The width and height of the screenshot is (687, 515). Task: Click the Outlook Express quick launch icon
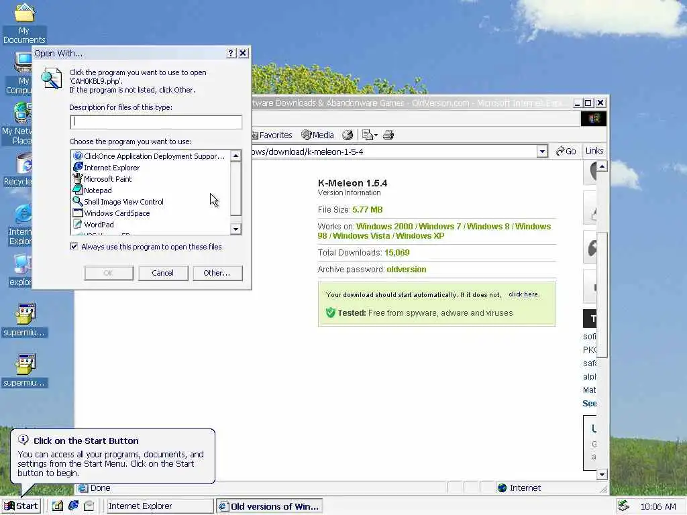[89, 506]
